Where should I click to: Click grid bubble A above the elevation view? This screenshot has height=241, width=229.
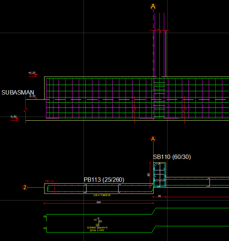pyautogui.click(x=153, y=7)
